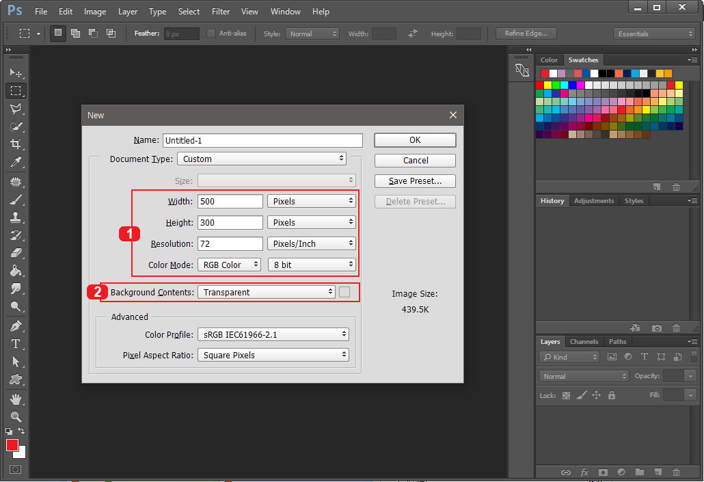Select the Hand tool
The image size is (704, 482).
coord(16,399)
